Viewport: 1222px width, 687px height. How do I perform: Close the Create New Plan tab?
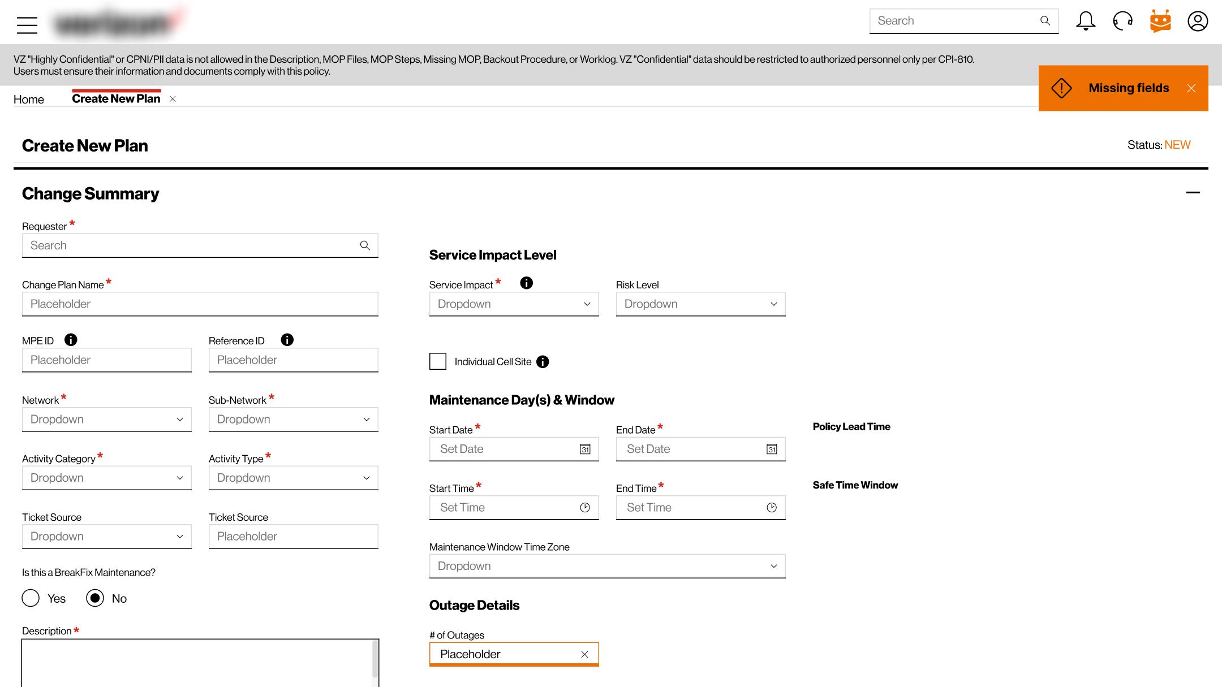[x=173, y=99]
